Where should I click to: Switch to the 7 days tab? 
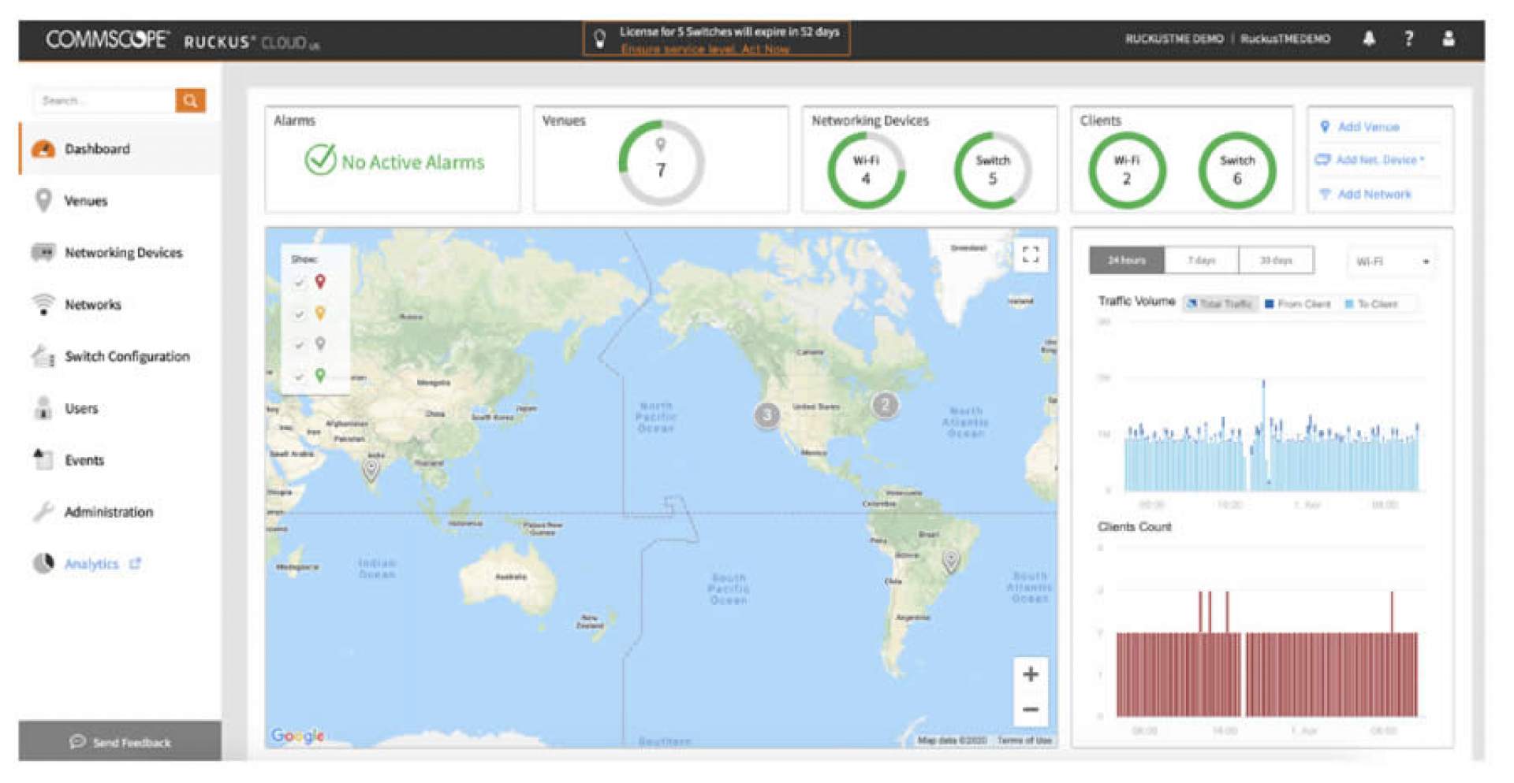point(1201,261)
